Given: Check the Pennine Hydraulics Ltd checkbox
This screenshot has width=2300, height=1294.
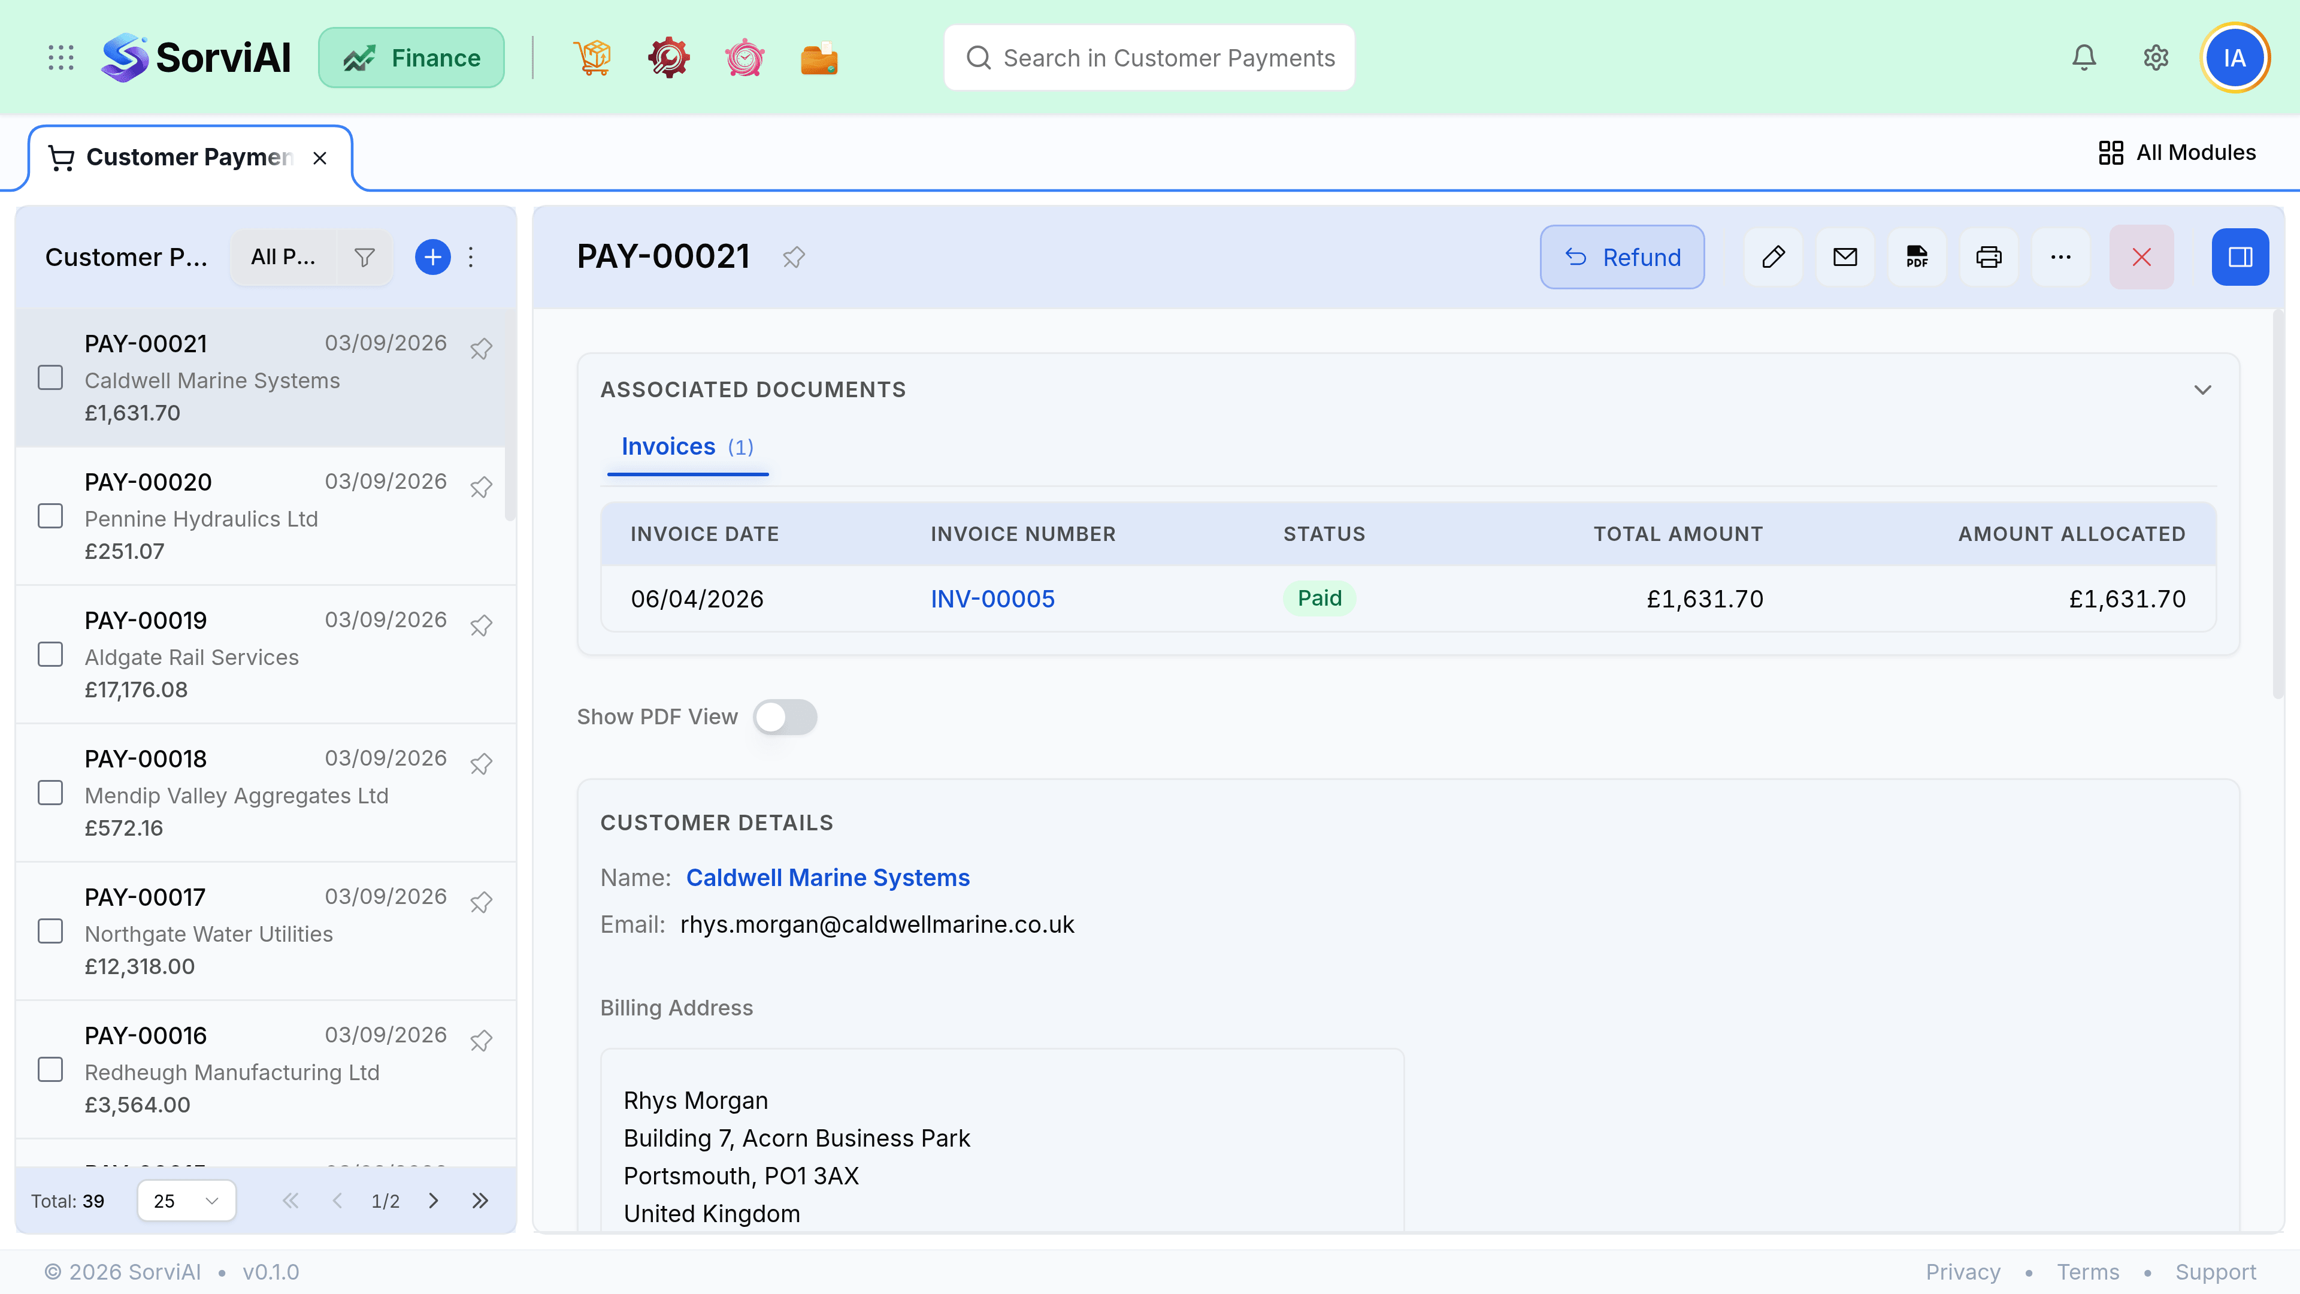Looking at the screenshot, I should click(51, 516).
